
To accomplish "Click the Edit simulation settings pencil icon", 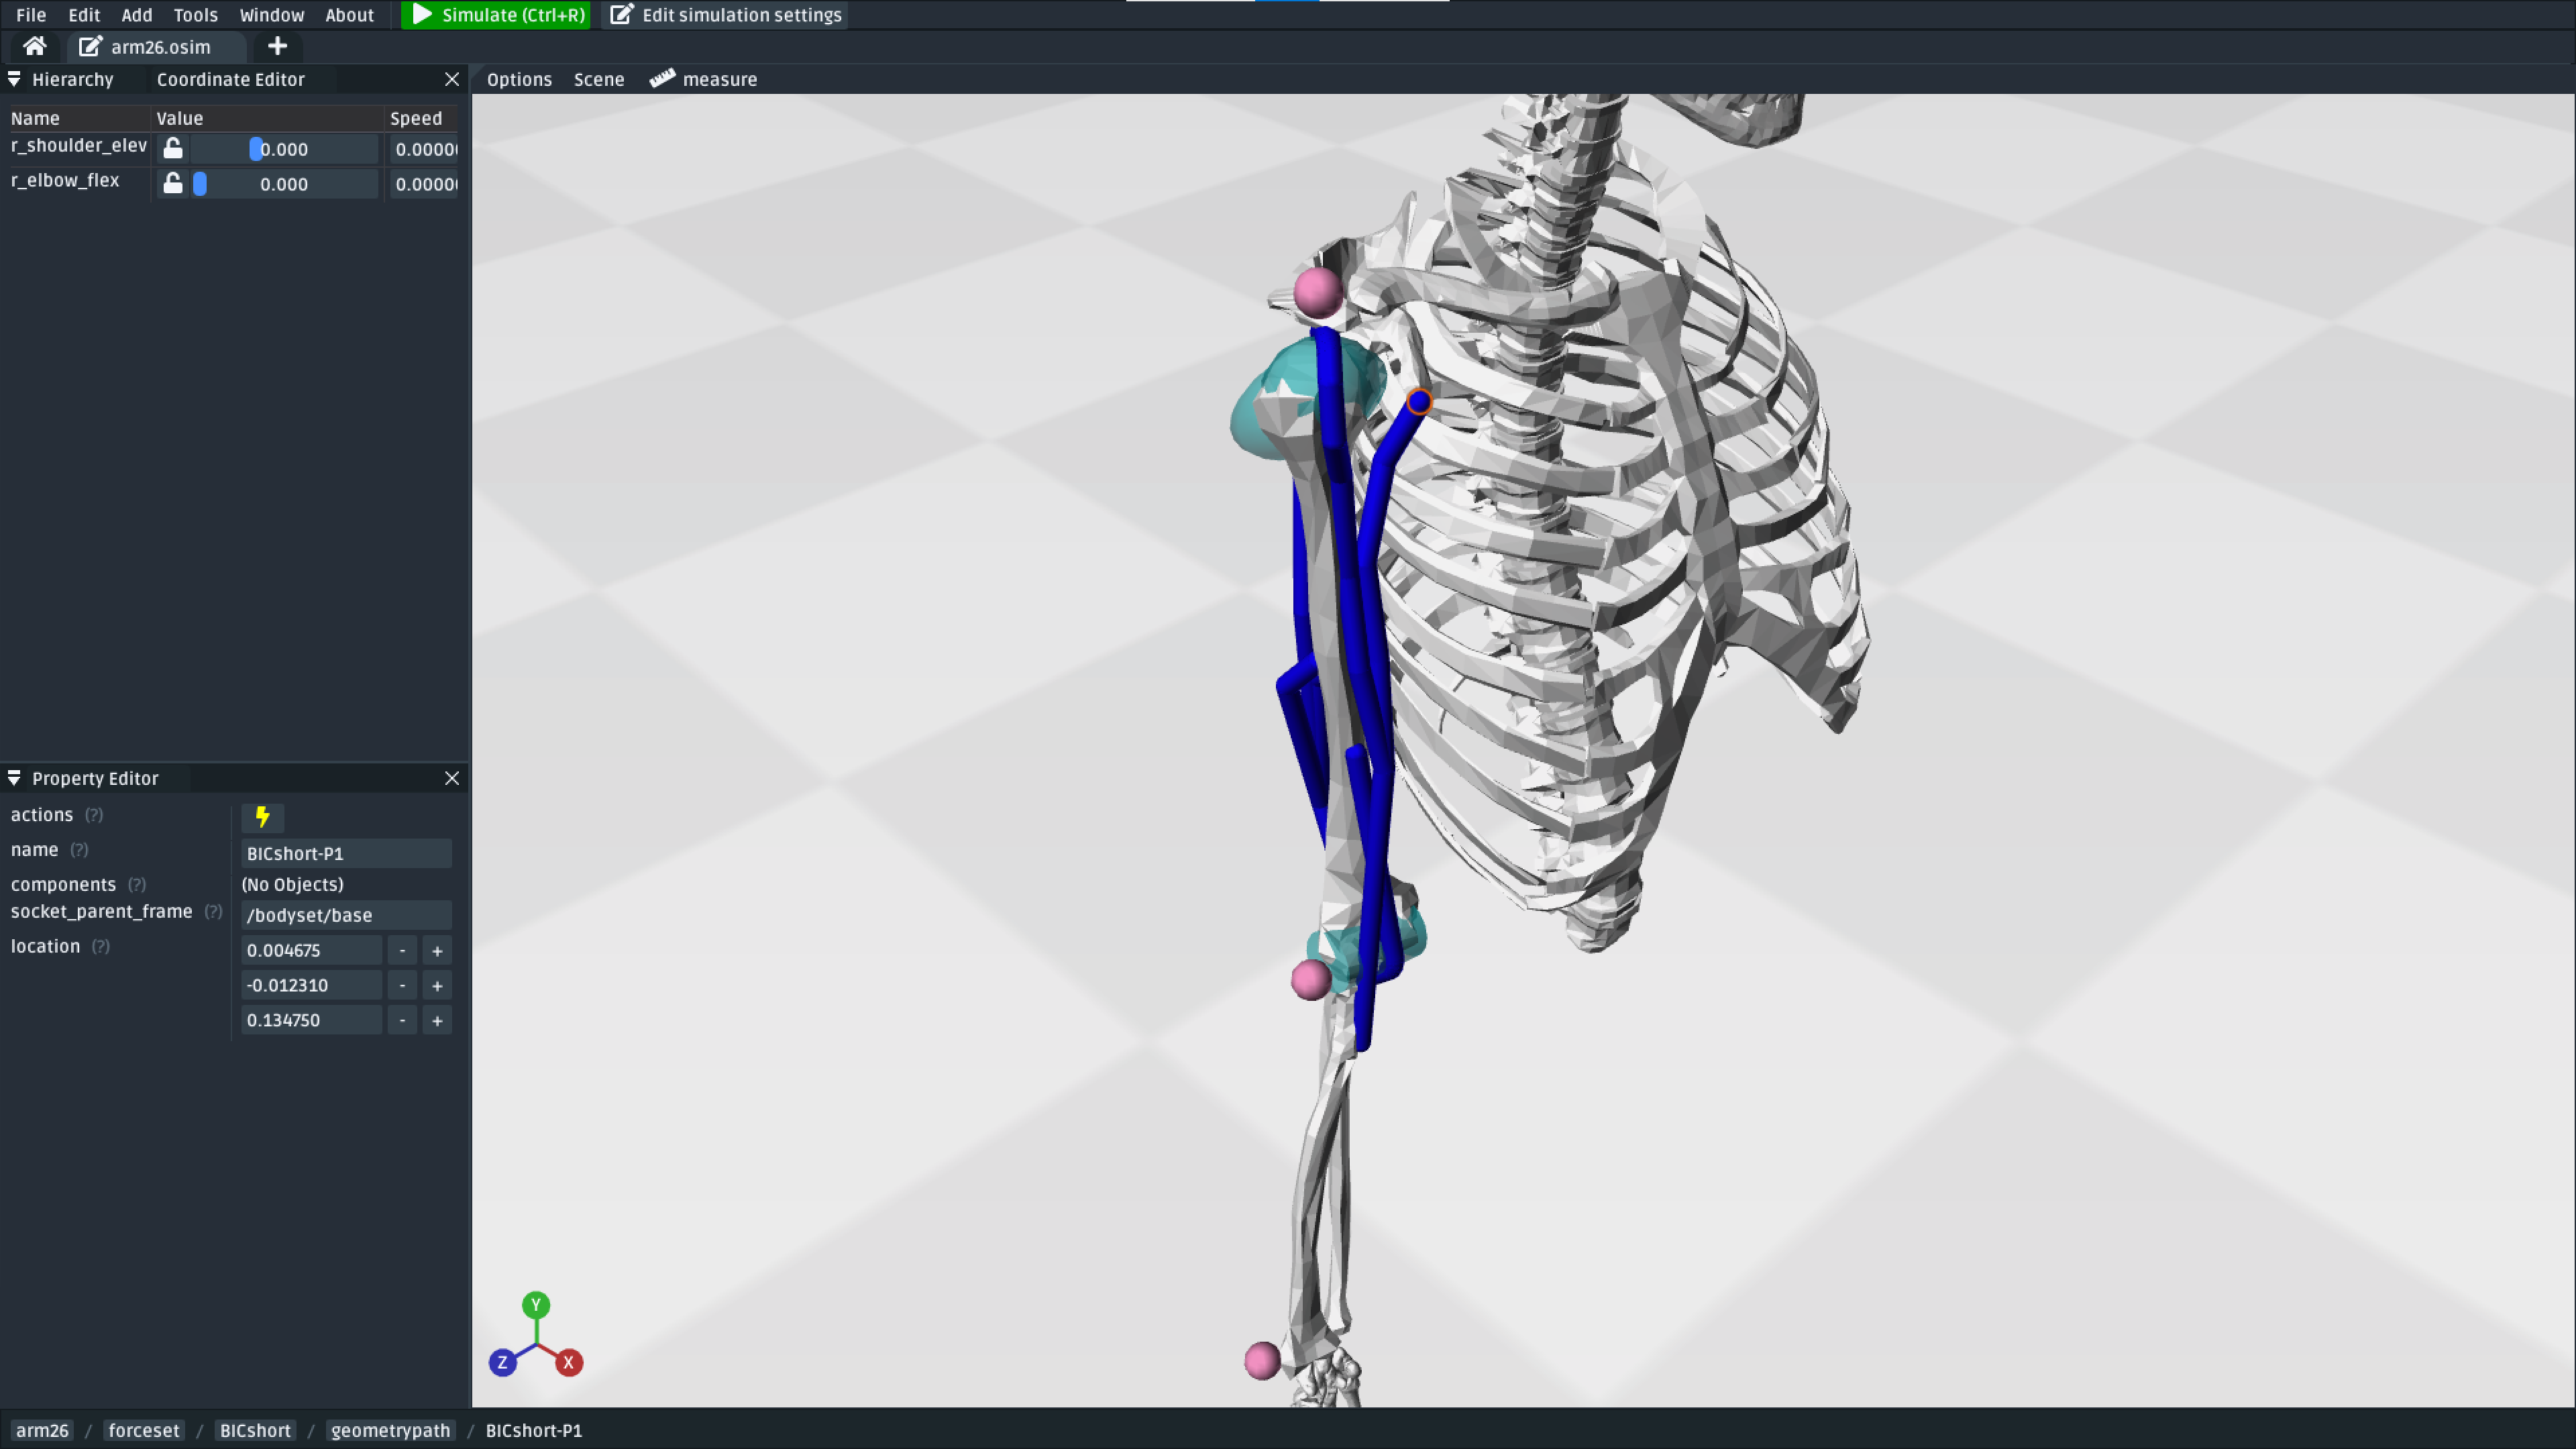I will point(622,15).
